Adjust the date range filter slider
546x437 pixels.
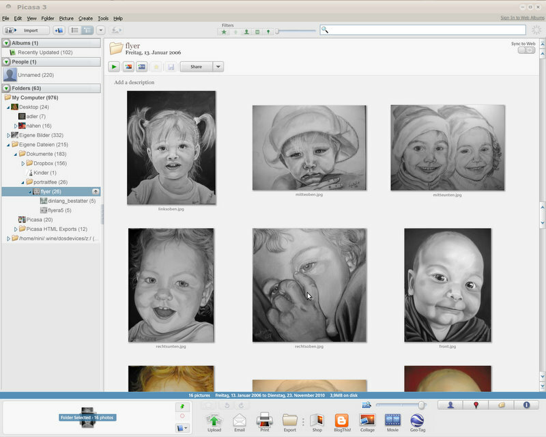coord(277,31)
